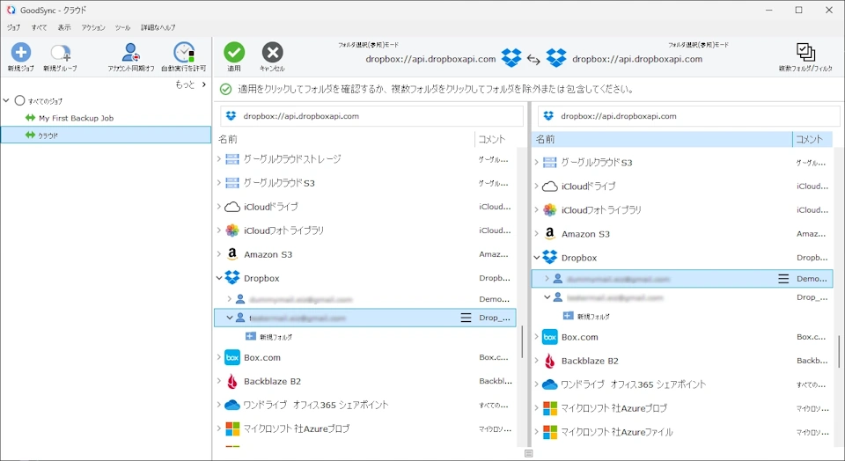Click 新規フォルダ plus icon in left pane
This screenshot has height=461, width=845.
pos(251,337)
